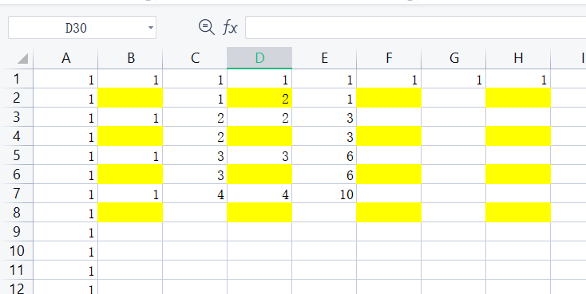
Task: Select column B header
Action: point(130,58)
